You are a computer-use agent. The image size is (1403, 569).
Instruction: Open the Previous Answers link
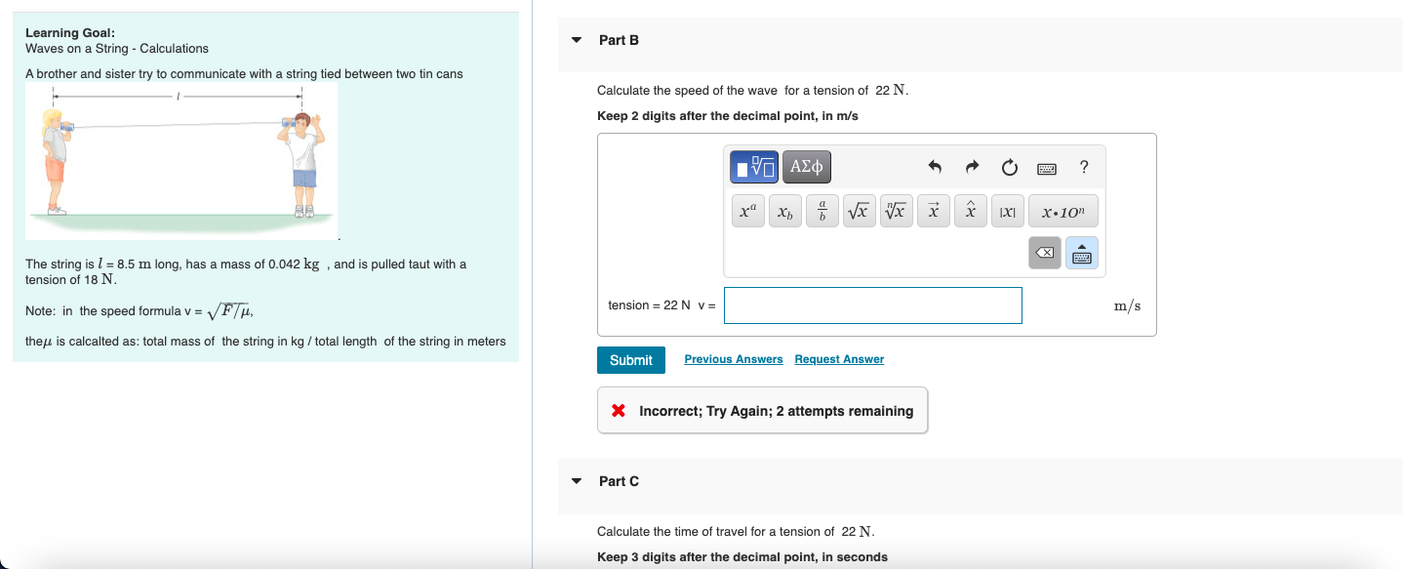[x=733, y=359]
